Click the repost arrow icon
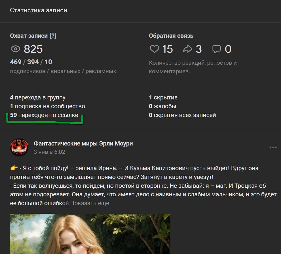 [188, 49]
